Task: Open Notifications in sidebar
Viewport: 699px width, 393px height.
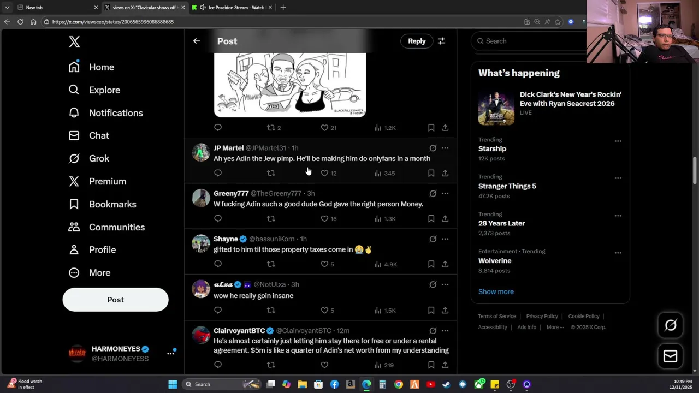Action: click(105, 113)
